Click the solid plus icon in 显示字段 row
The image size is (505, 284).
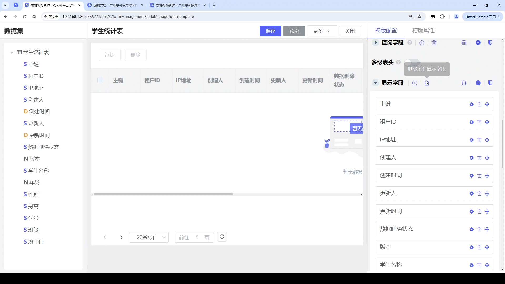pos(478,83)
